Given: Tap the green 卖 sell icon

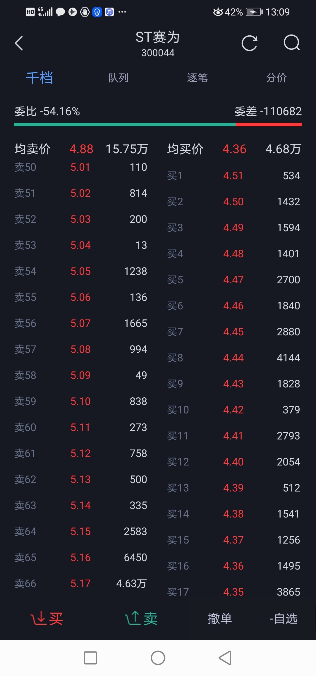Looking at the screenshot, I should (141, 618).
